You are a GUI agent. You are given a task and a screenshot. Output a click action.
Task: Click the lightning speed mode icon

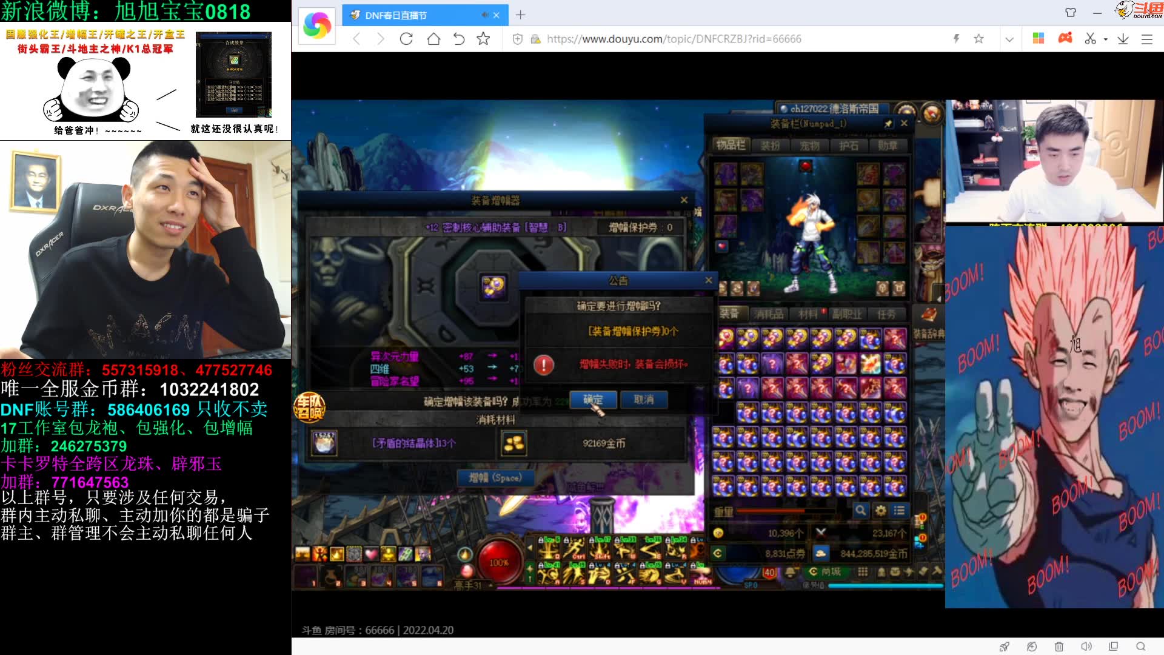click(x=956, y=39)
